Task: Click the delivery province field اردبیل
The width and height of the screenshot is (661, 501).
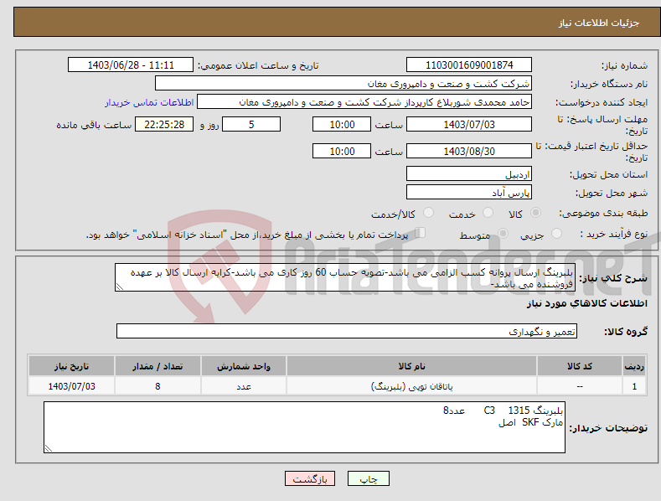Action: [469, 173]
